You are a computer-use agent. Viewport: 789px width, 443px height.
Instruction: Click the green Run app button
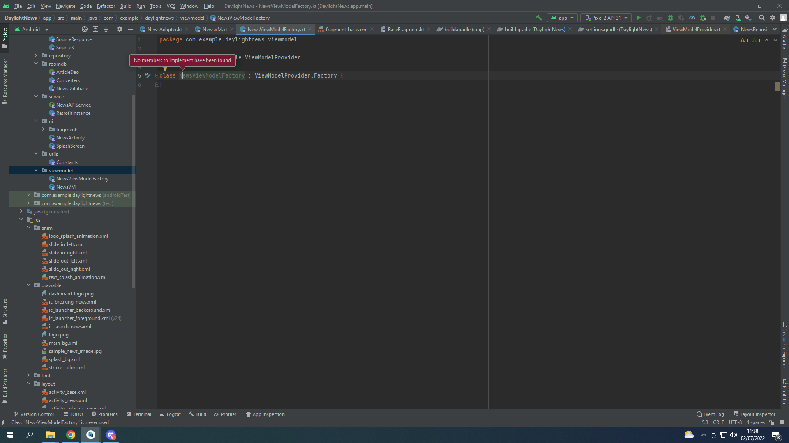point(639,18)
